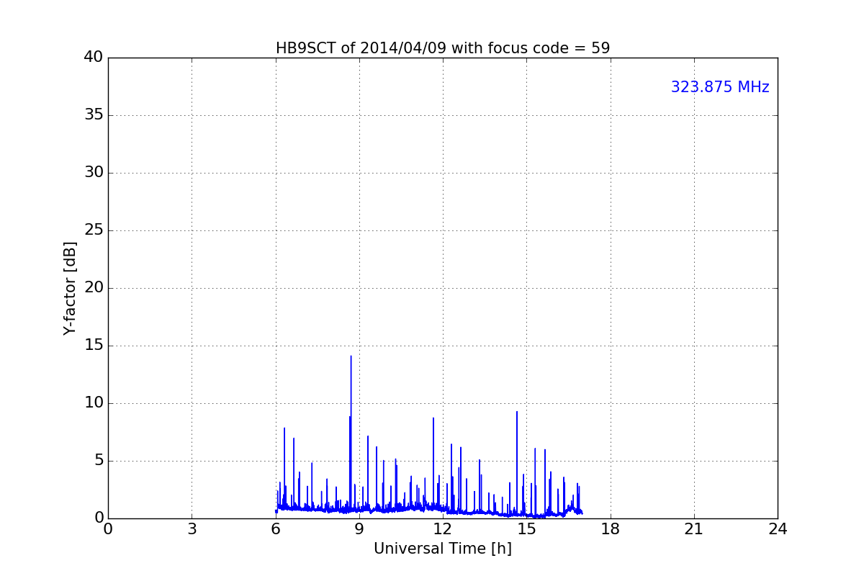Click the y-axis tick label "5"

99,461
